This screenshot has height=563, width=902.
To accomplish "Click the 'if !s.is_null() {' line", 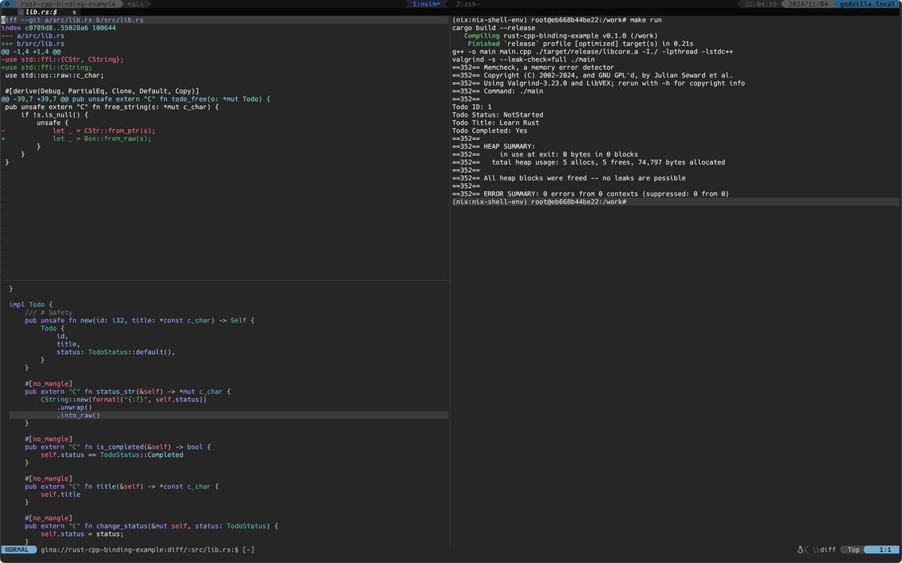I will [x=55, y=114].
